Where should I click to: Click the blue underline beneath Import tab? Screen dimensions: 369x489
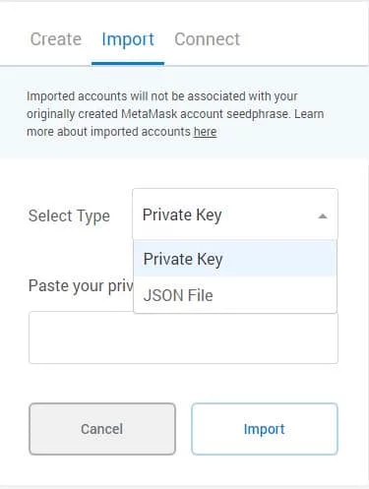[x=128, y=63]
